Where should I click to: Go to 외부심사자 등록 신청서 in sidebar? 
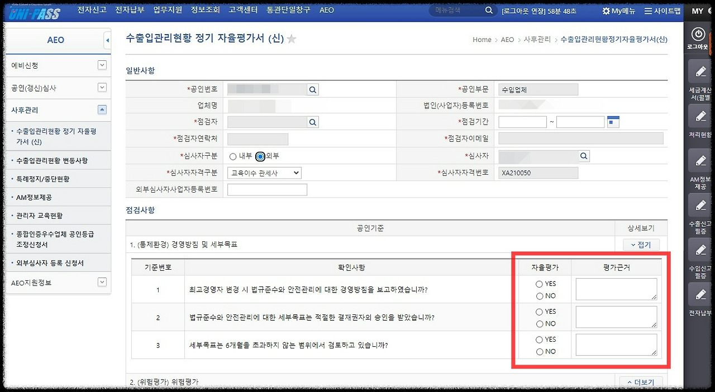tap(50, 263)
